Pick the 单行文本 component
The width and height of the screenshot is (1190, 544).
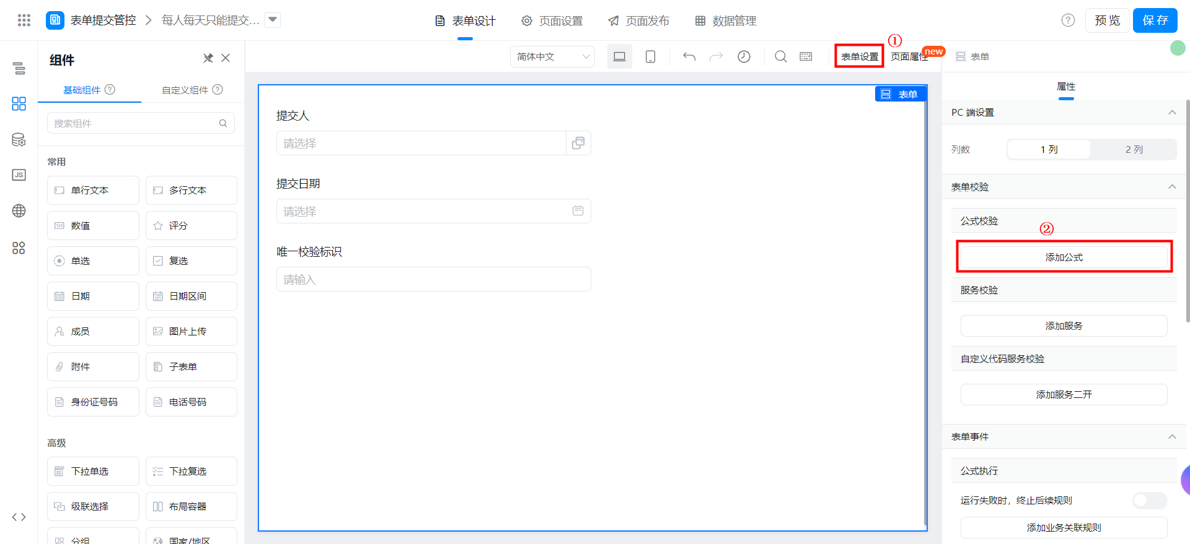(93, 190)
